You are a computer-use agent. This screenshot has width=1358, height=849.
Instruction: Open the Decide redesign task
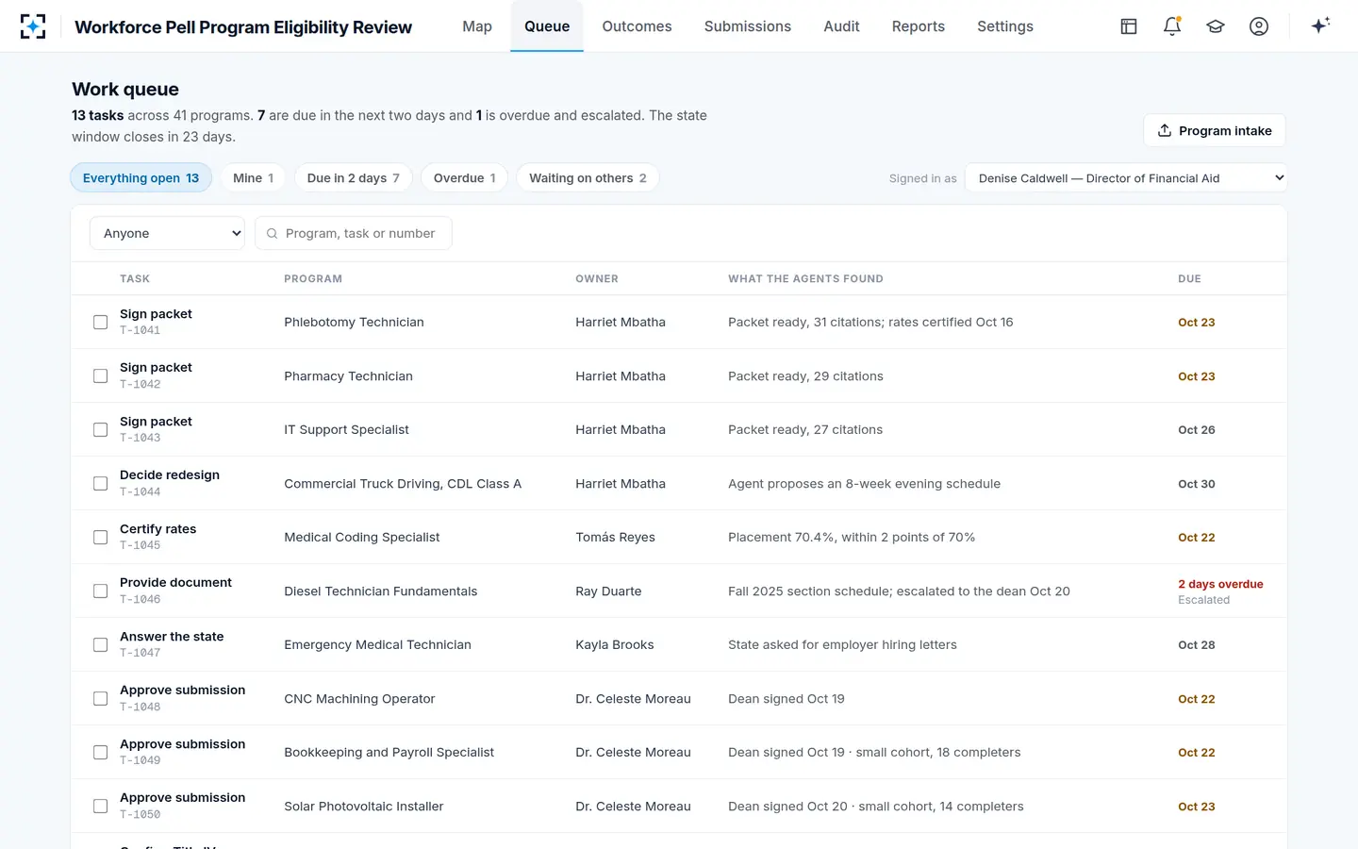pyautogui.click(x=170, y=475)
